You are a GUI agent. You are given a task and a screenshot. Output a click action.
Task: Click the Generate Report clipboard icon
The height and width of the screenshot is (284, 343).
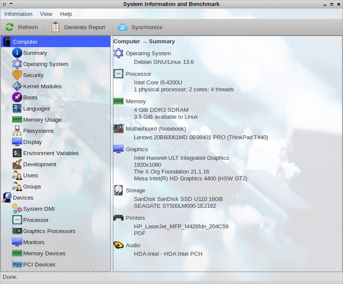tap(55, 27)
